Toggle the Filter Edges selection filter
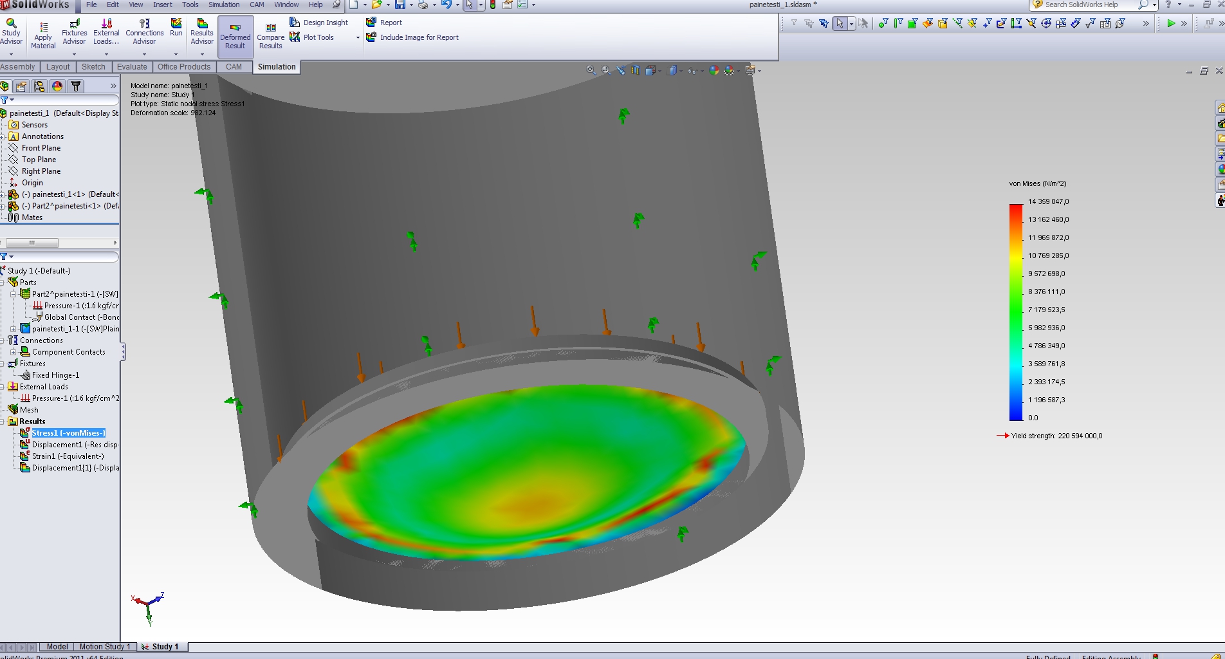This screenshot has width=1225, height=659. 898,24
